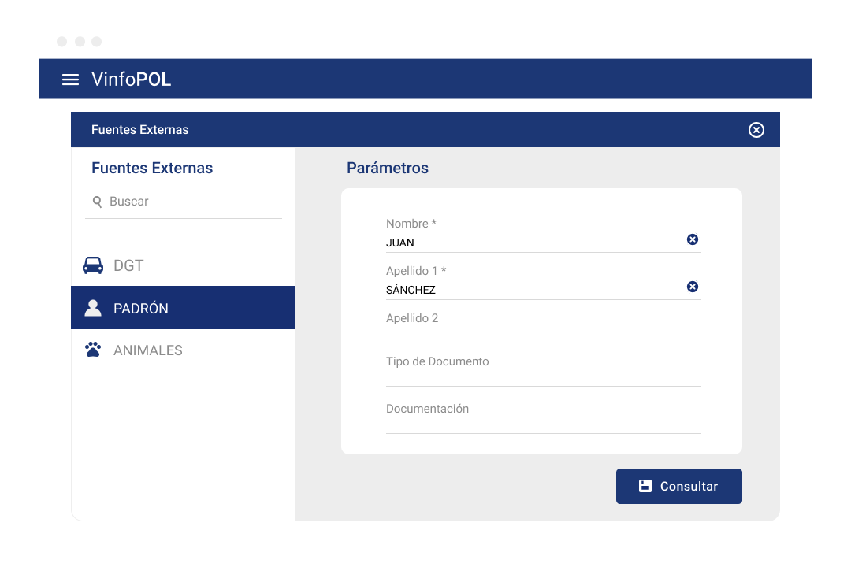Click the Fuentes Externas sidebar heading
Image resolution: width=851 pixels, height=567 pixels.
(152, 169)
